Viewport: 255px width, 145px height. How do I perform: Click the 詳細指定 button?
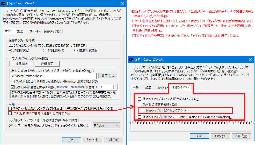(47, 64)
